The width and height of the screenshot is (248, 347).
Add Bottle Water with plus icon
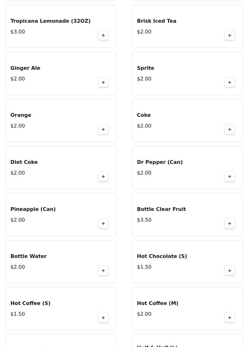[103, 271]
